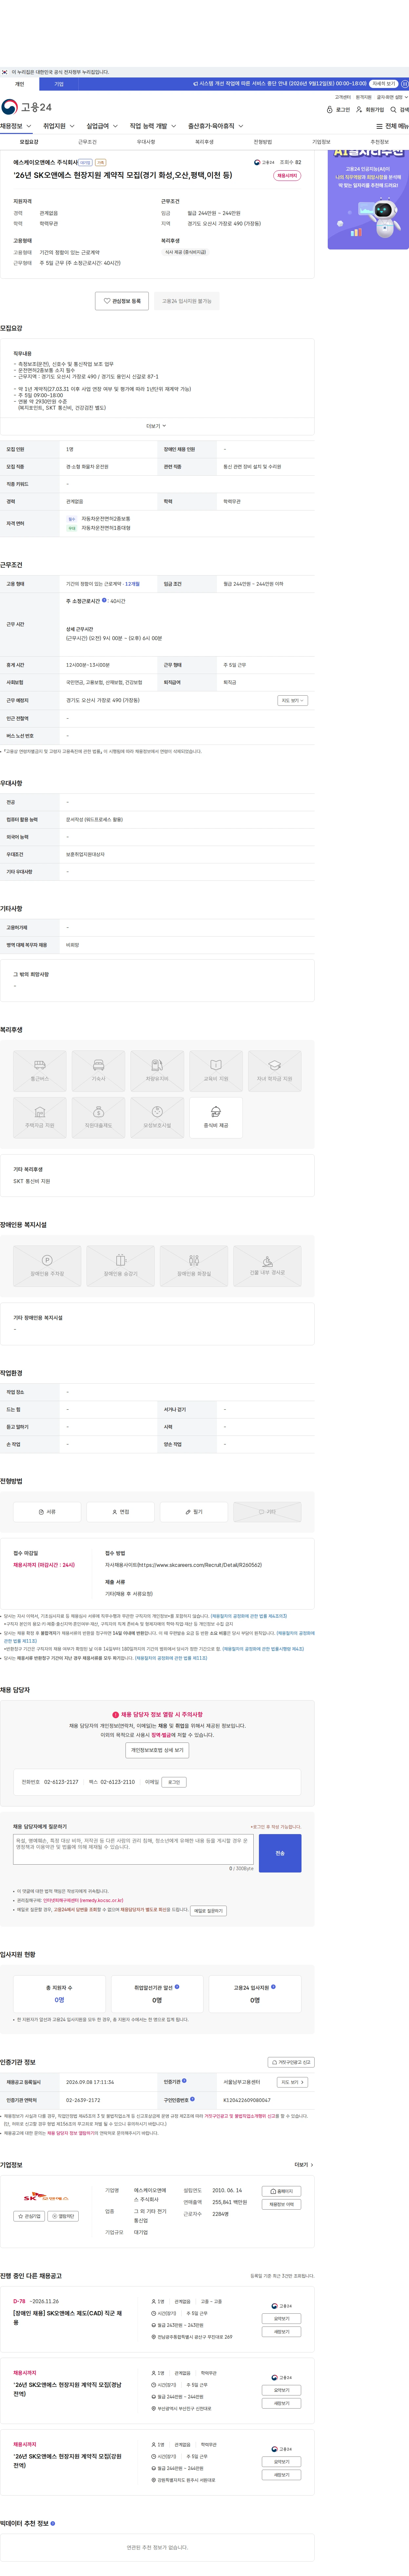Select the 복리후생 section tab
The height and width of the screenshot is (2576, 409).
[204, 142]
